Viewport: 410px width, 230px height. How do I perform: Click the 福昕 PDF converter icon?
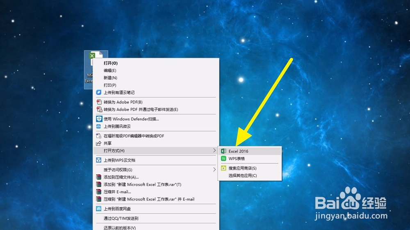click(98, 136)
